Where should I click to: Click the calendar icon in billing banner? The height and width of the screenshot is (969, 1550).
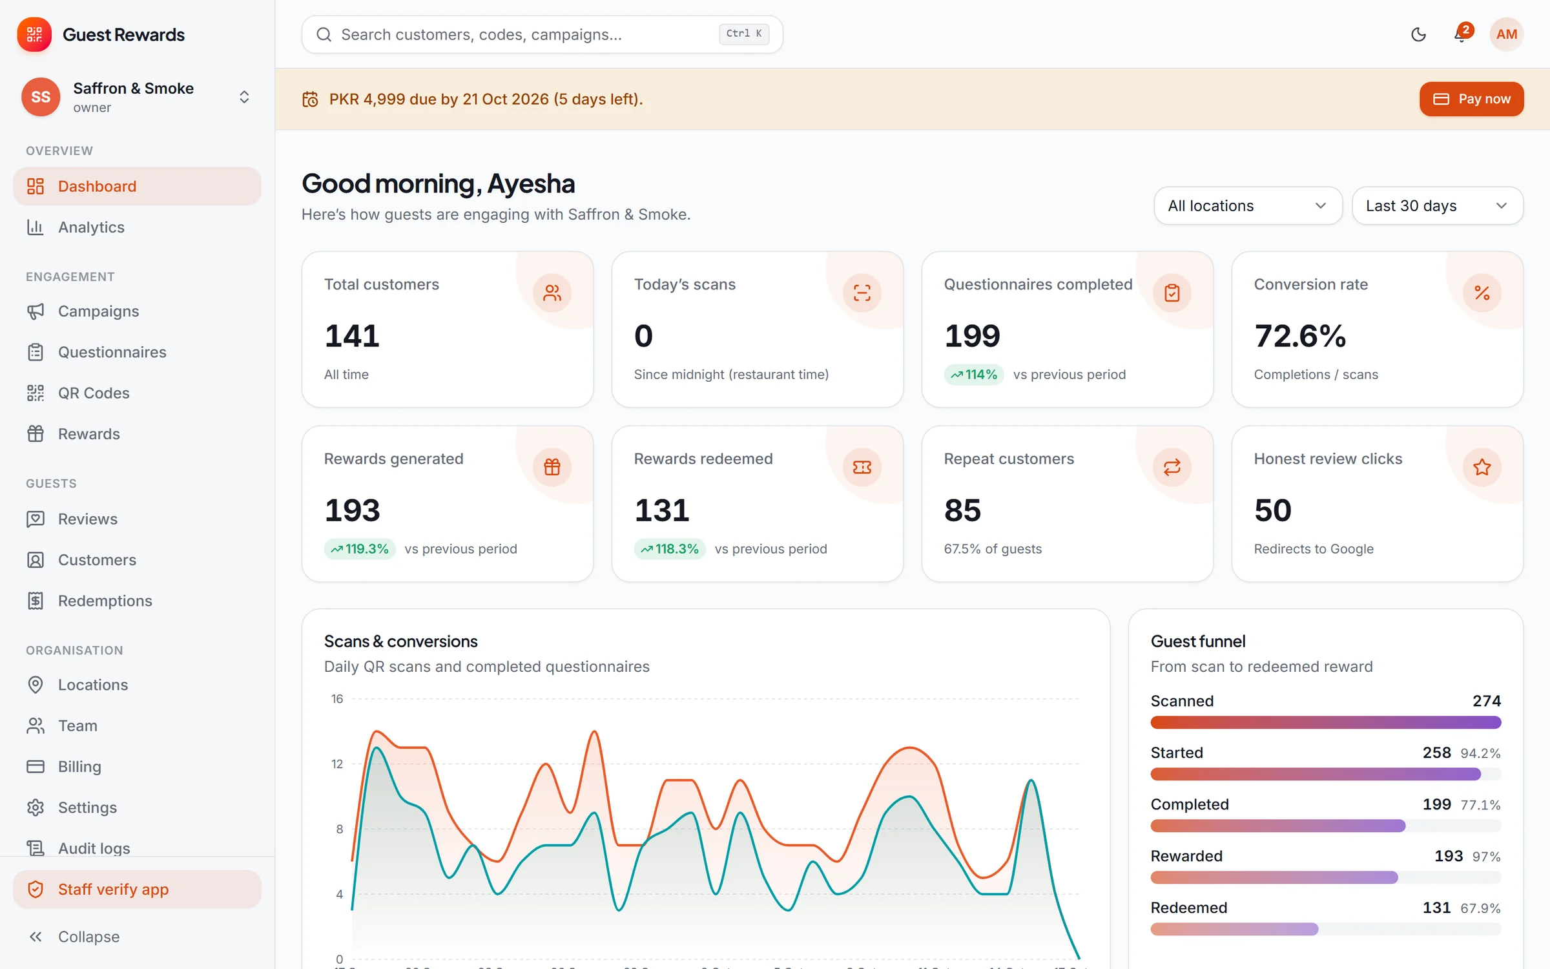tap(310, 99)
